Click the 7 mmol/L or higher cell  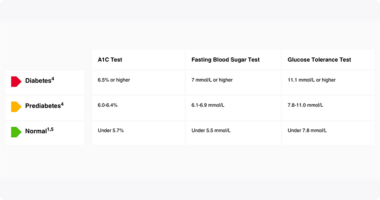pyautogui.click(x=233, y=83)
